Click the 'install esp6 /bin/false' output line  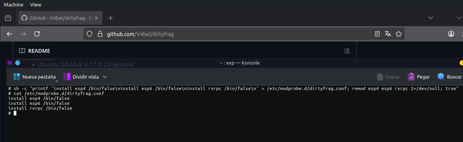[39, 103]
